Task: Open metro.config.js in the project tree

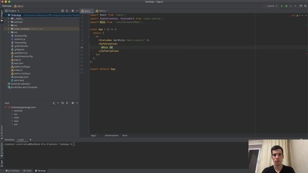Action: [22, 74]
